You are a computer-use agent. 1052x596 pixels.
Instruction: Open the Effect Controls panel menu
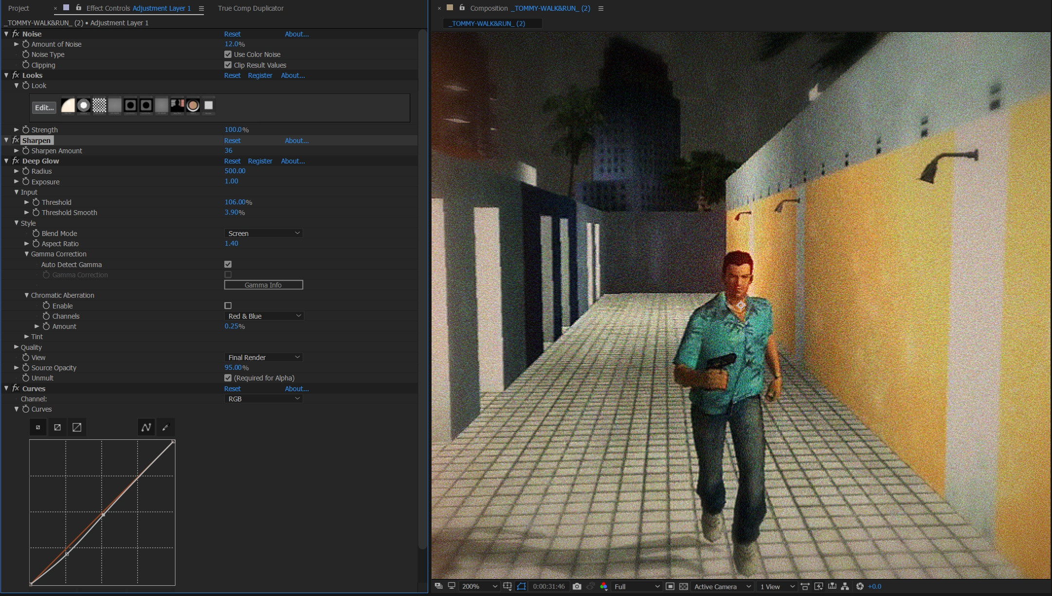[201, 8]
